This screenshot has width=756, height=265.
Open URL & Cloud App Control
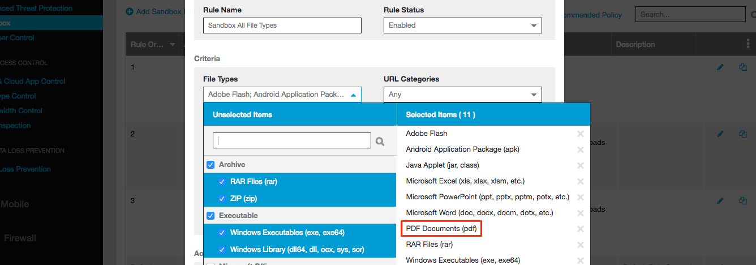pos(33,82)
